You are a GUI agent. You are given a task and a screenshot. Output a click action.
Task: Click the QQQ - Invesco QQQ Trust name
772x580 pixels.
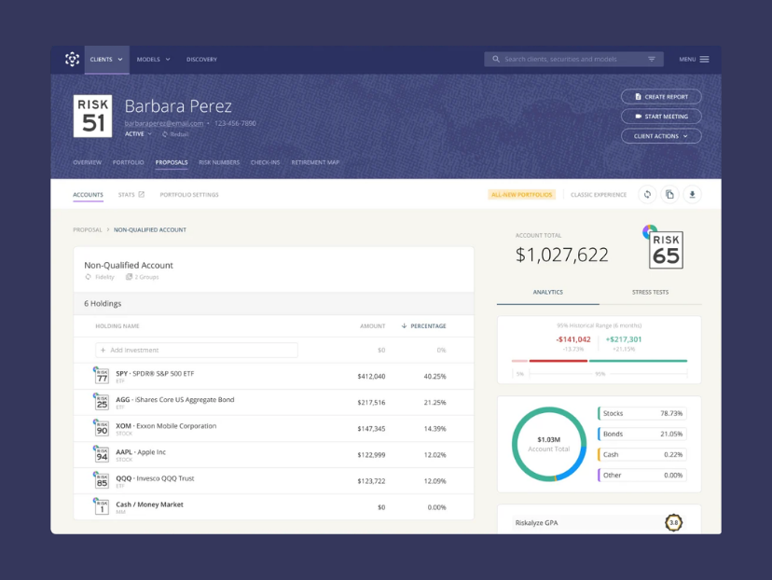(155, 478)
